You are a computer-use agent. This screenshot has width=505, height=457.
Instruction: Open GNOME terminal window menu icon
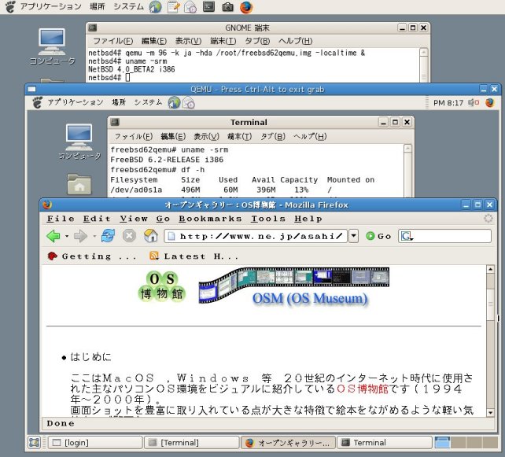(x=93, y=28)
